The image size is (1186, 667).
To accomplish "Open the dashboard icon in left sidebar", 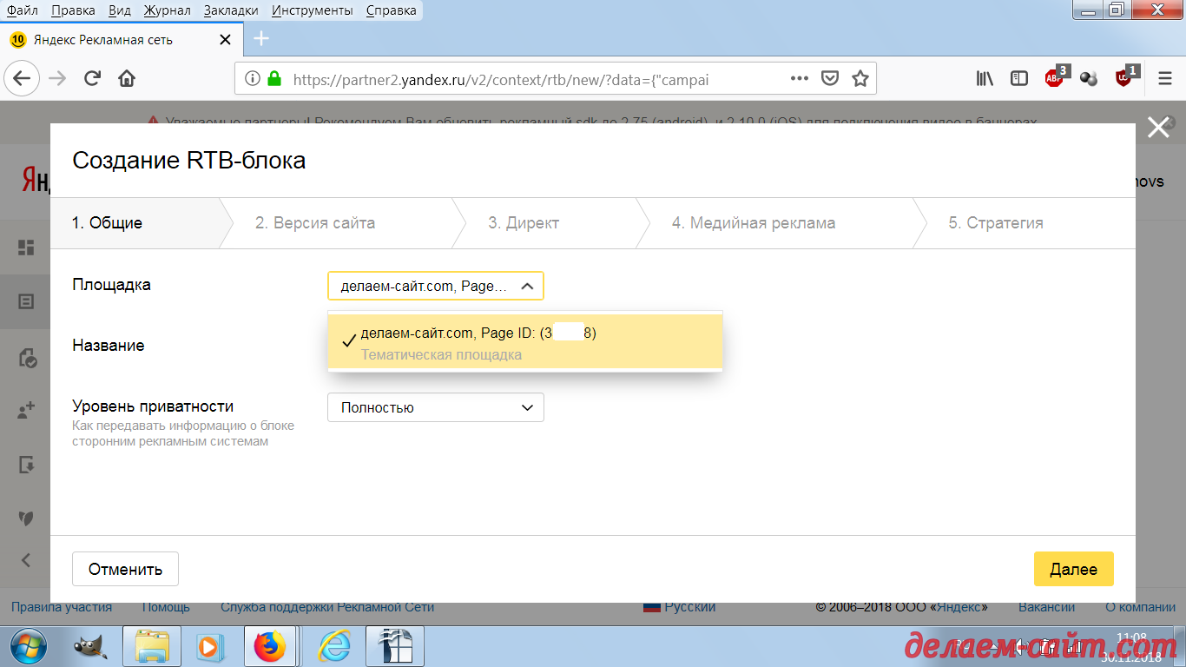I will (x=26, y=248).
